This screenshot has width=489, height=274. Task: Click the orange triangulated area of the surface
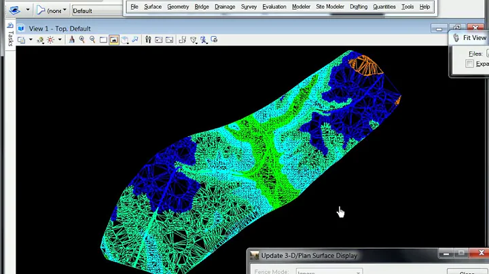[365, 66]
